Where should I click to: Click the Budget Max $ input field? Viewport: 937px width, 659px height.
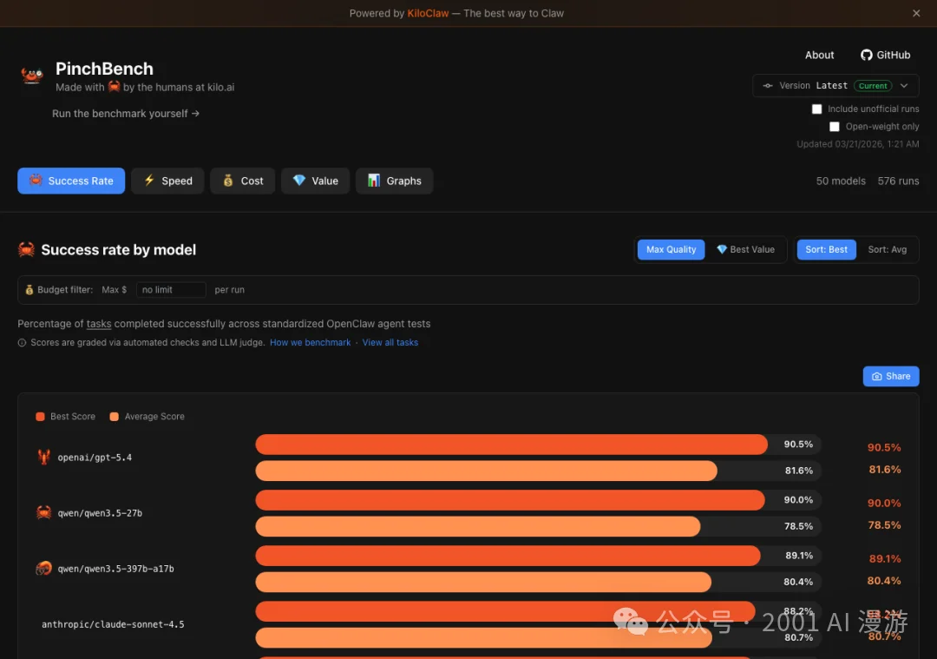tap(171, 290)
